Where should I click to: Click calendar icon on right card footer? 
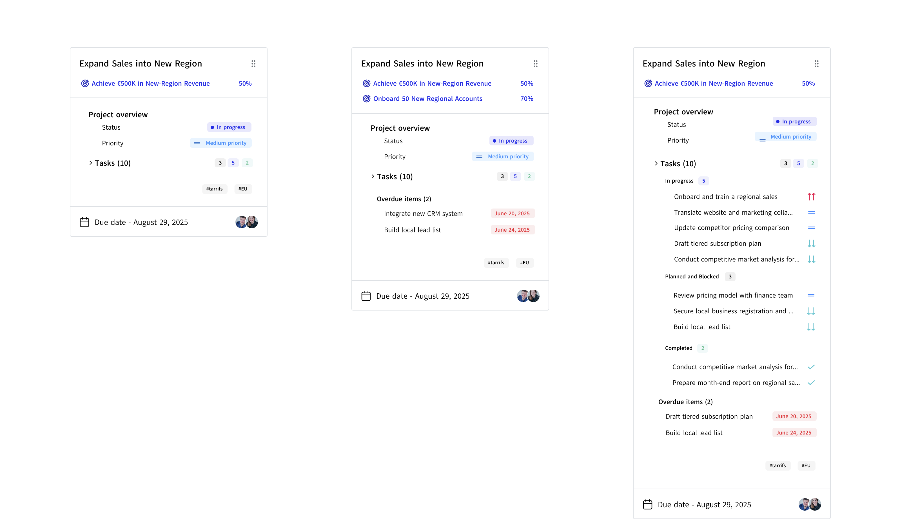(x=647, y=504)
